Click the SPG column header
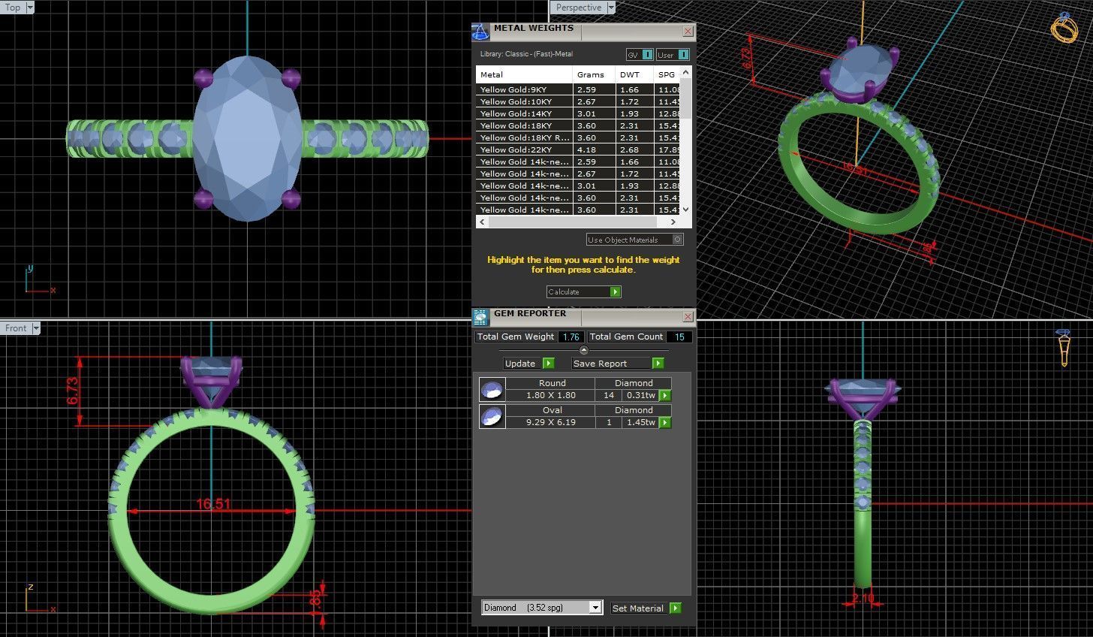The height and width of the screenshot is (637, 1093). pos(667,74)
